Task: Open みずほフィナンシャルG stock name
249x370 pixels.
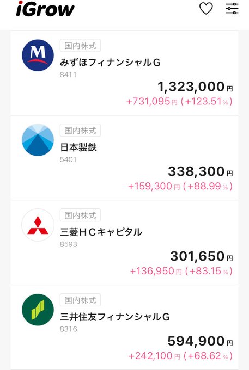Action: coord(110,63)
